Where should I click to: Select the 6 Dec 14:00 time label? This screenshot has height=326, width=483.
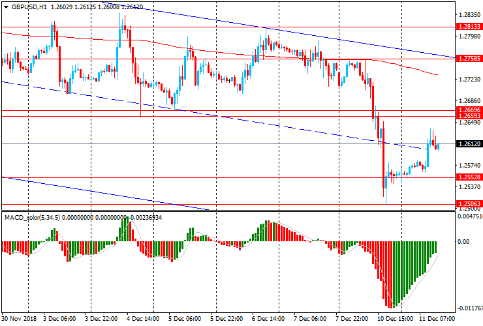click(x=269, y=318)
